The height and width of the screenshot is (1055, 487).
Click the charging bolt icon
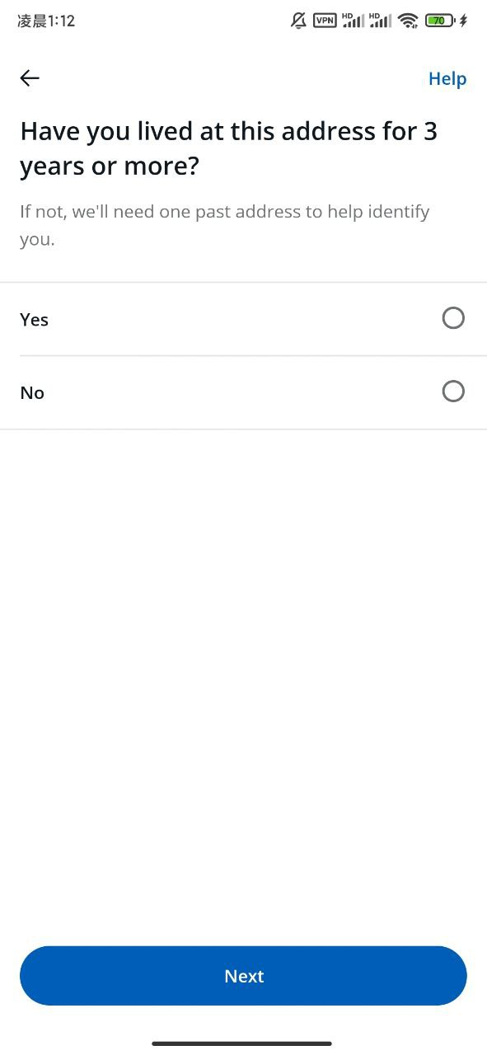(x=463, y=21)
